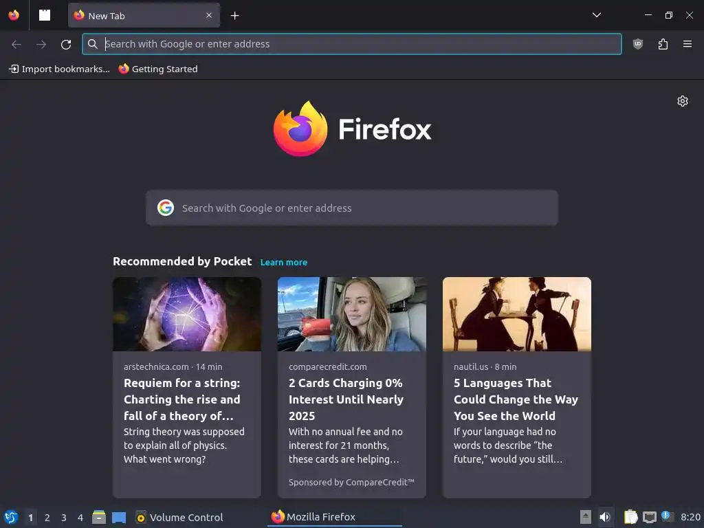The height and width of the screenshot is (528, 704).
Task: Open the CompareCredit card image
Action: point(351,314)
